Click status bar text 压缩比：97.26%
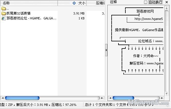 tap(64, 105)
